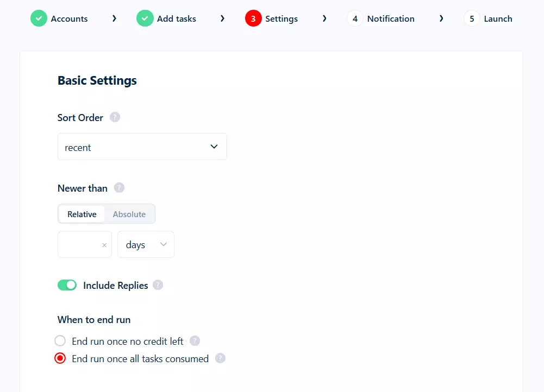This screenshot has width=544, height=392.
Task: Click the green checkmark on the Add tasks step
Action: [145, 18]
